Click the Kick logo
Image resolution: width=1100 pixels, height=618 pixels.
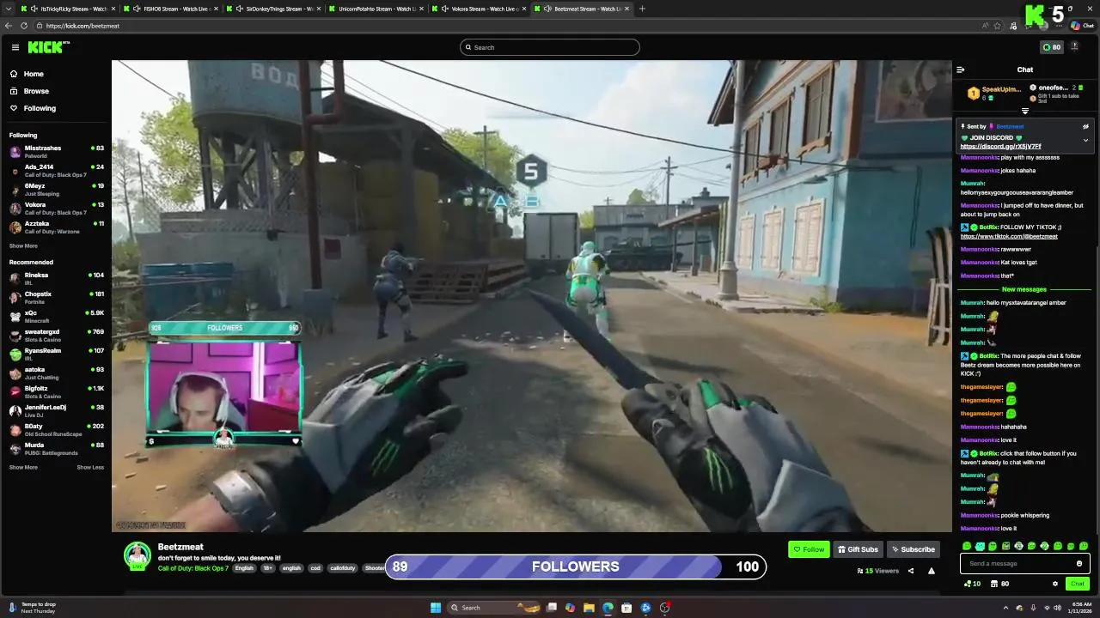click(45, 47)
